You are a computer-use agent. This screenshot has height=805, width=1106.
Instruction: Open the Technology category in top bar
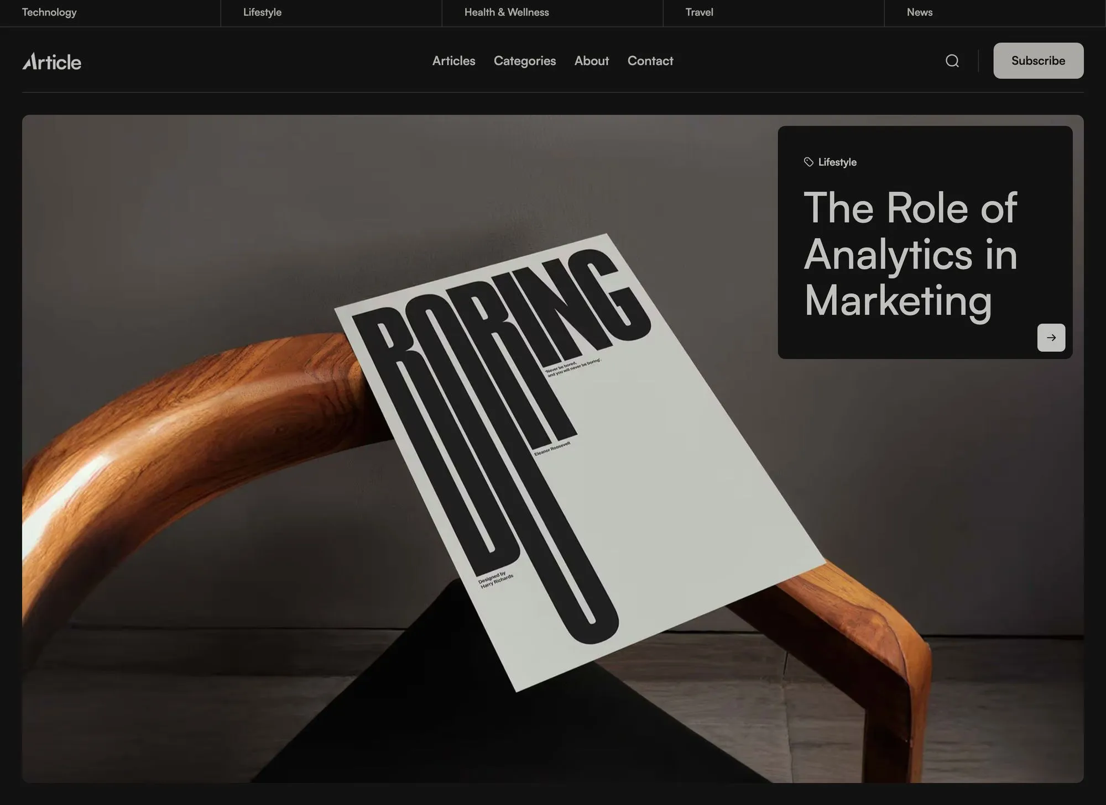(49, 12)
